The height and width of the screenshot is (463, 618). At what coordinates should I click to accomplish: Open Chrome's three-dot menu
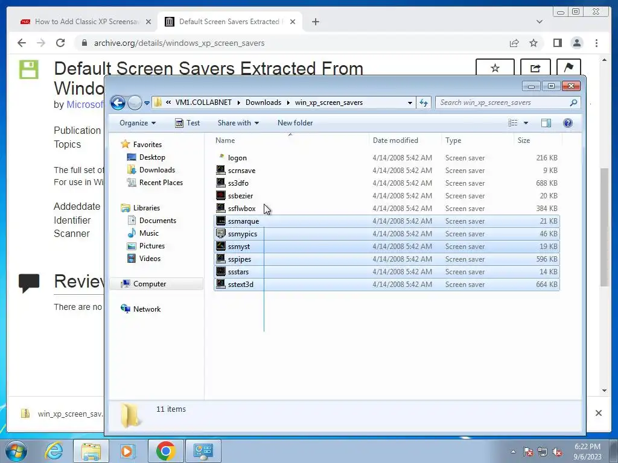596,43
